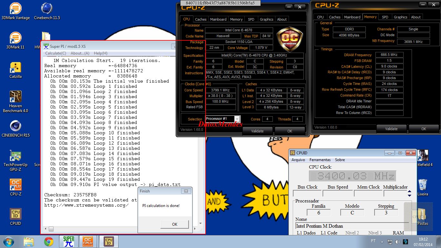Click the CPUID window title icon
441x248 pixels.
[292, 153]
